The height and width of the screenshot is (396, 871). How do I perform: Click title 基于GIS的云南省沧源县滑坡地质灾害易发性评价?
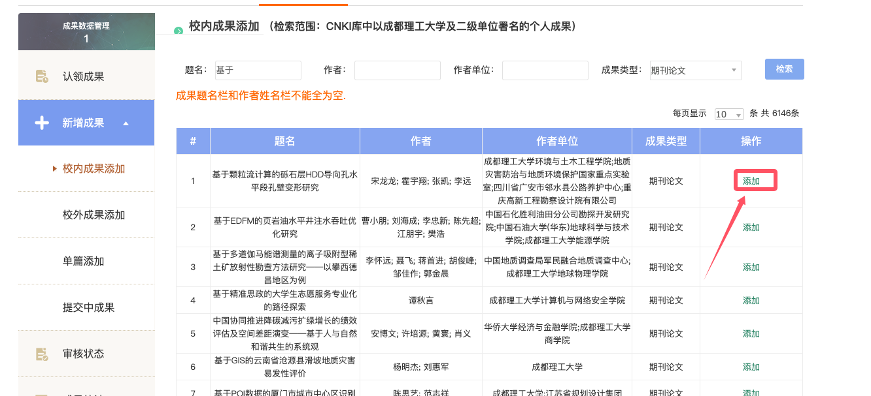pyautogui.click(x=285, y=367)
